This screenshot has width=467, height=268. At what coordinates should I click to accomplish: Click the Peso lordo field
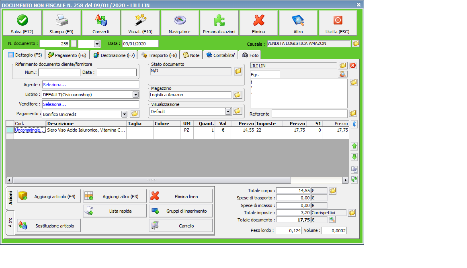tap(289, 231)
